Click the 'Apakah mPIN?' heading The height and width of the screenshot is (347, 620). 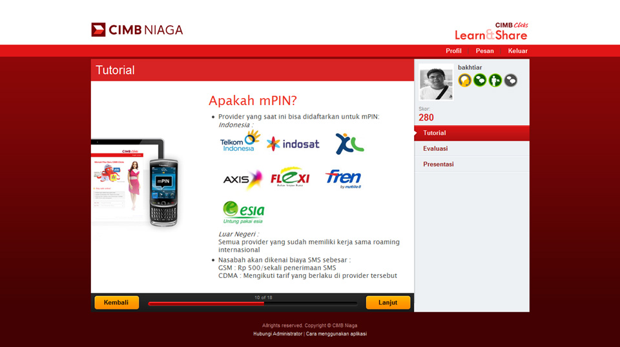point(253,101)
